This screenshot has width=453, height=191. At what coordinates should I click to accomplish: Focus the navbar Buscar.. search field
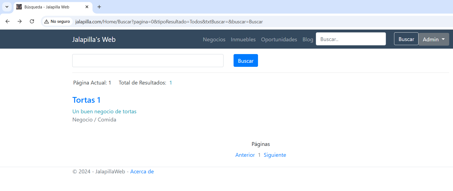click(x=351, y=39)
